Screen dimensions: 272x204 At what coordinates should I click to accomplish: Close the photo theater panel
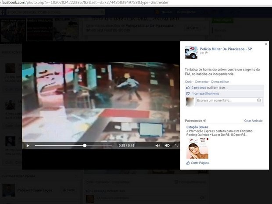(265, 44)
